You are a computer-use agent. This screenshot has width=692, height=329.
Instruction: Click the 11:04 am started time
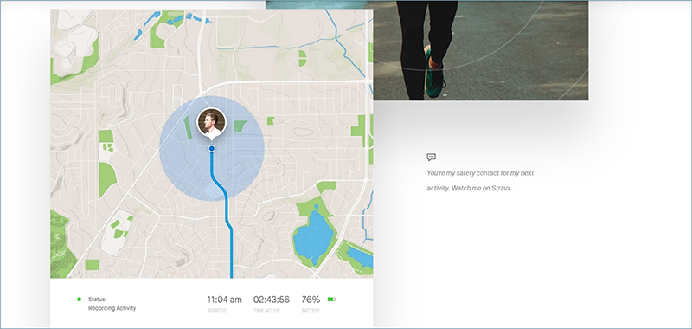(x=225, y=300)
